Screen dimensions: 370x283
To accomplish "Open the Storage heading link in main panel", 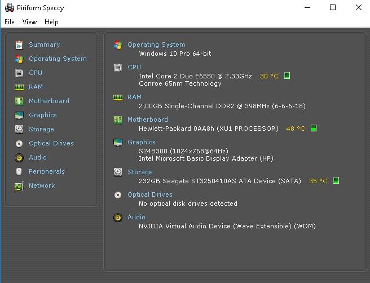I will 140,172.
